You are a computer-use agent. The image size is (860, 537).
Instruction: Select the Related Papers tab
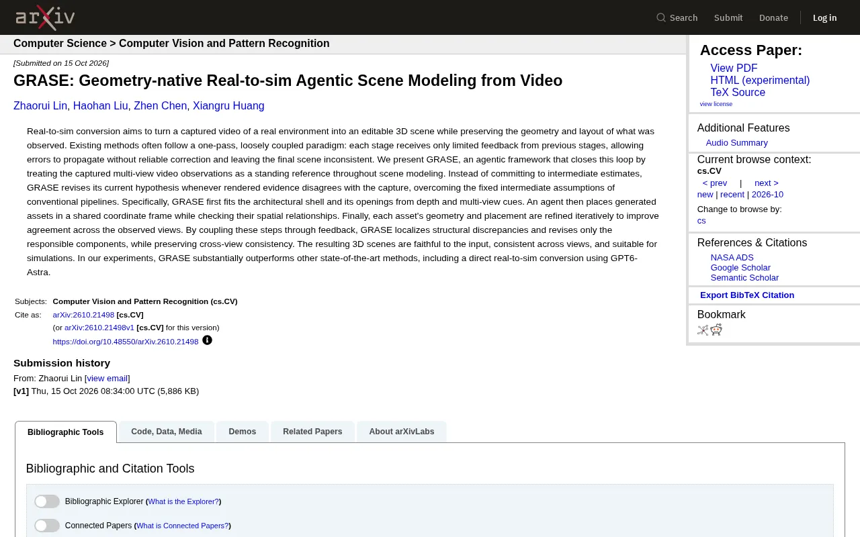click(x=312, y=432)
